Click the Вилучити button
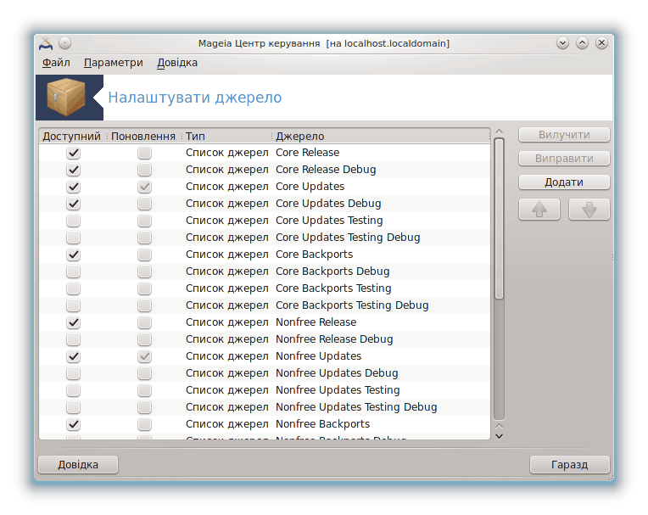Viewport: 648px width, 515px height. [564, 135]
